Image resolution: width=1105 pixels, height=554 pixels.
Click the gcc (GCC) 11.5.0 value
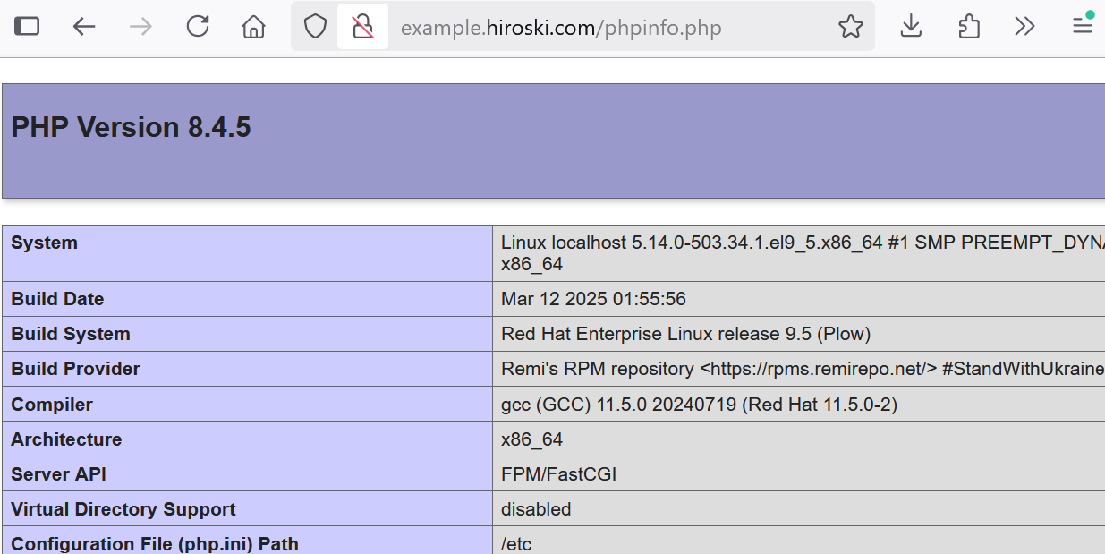pyautogui.click(x=699, y=405)
